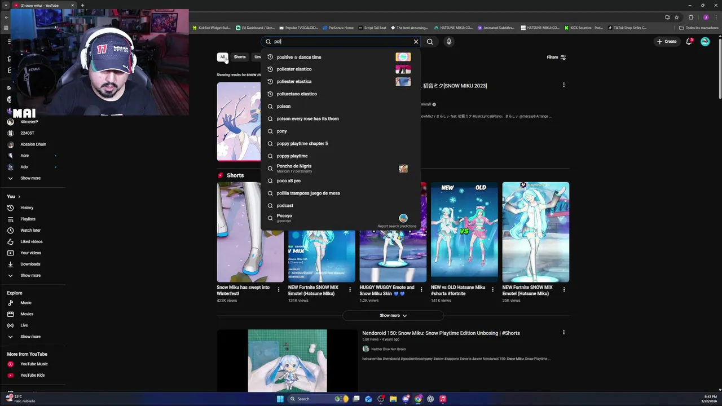Open 'Nendoroid 150: Snow Miku' video title
The height and width of the screenshot is (406, 722).
(x=441, y=333)
